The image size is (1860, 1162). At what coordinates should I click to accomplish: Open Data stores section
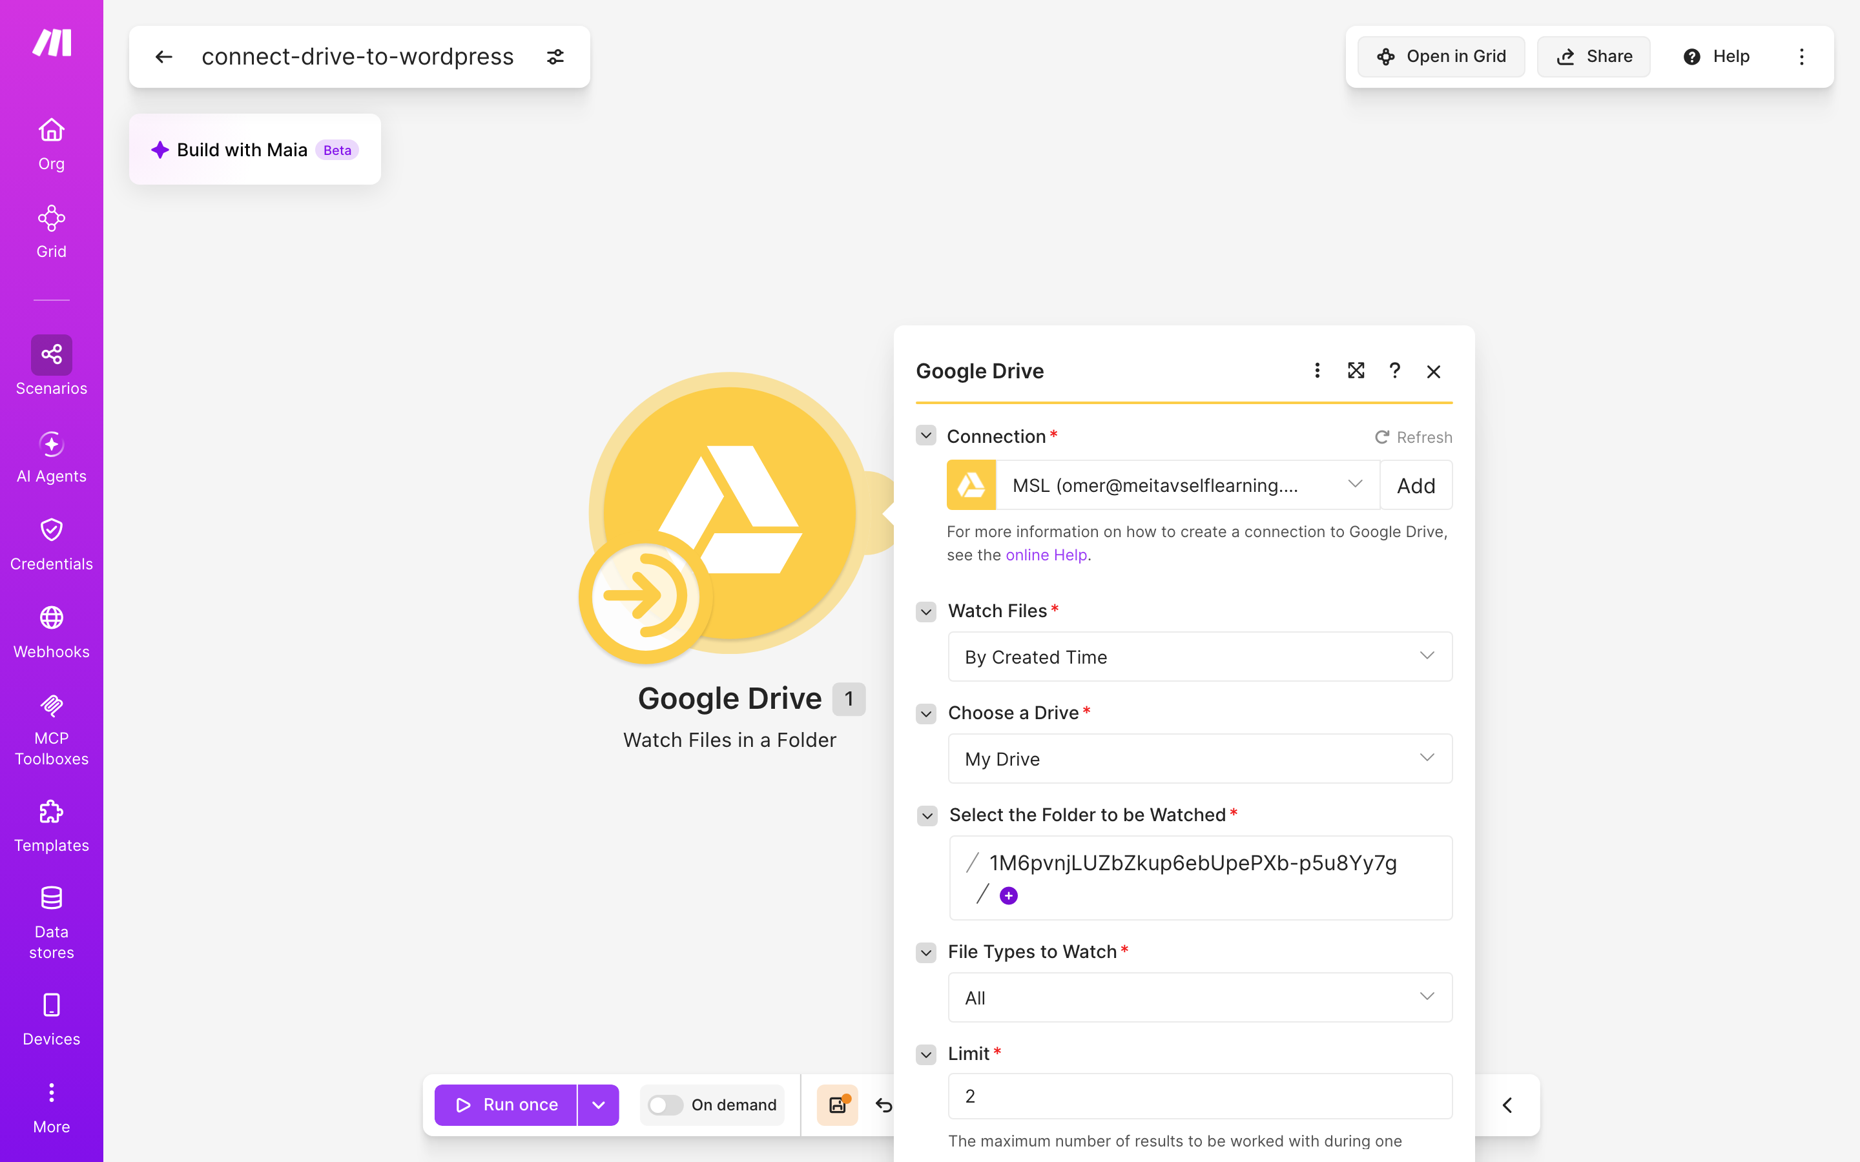pos(52,922)
